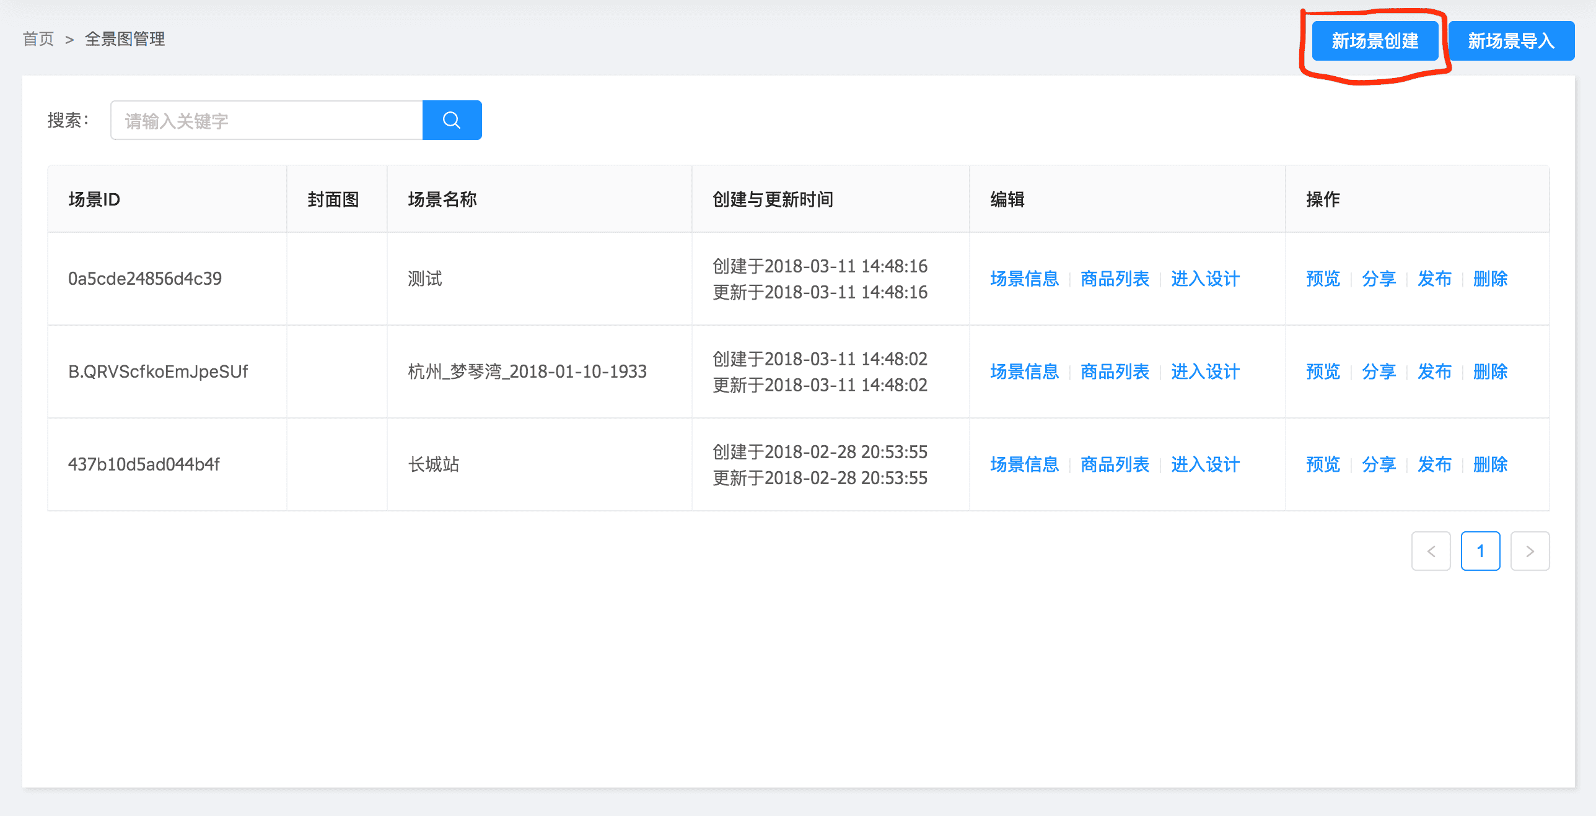Click 进入设计 for scene 测试
The height and width of the screenshot is (816, 1596).
1204,279
